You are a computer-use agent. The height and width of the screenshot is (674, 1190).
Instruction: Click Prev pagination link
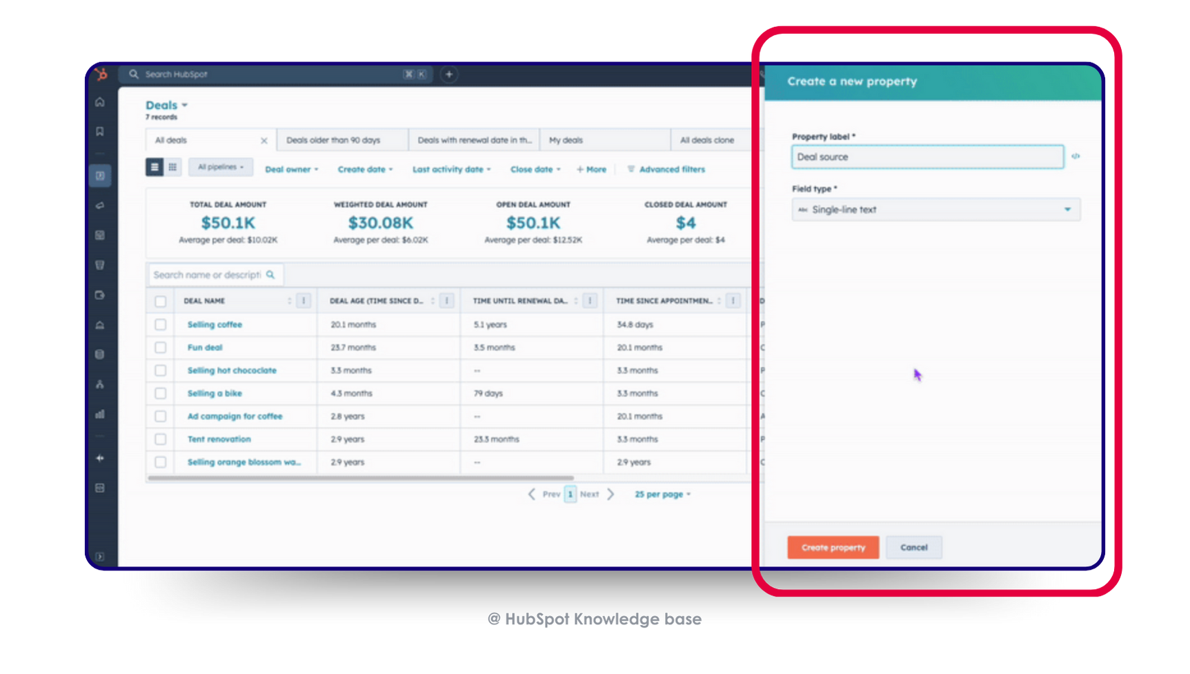click(551, 495)
